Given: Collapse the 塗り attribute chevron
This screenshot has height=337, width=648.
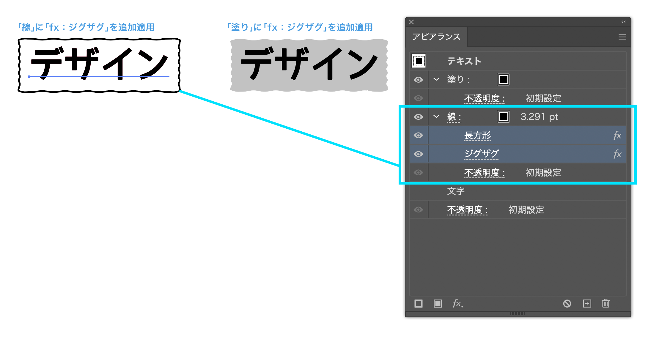Looking at the screenshot, I should (436, 79).
